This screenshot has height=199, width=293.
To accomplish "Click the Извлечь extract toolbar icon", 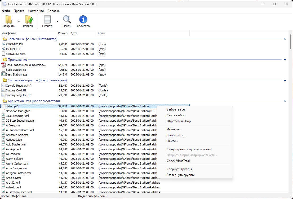I will click(29, 20).
